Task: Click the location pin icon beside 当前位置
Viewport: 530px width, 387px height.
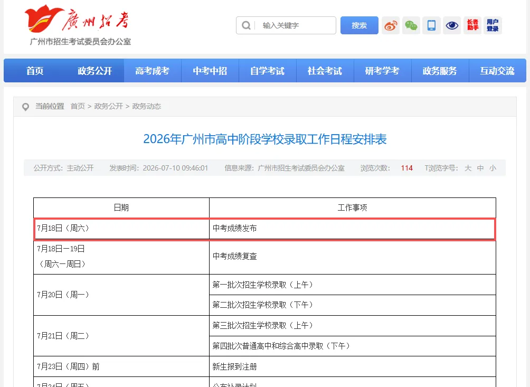Action: 25,107
